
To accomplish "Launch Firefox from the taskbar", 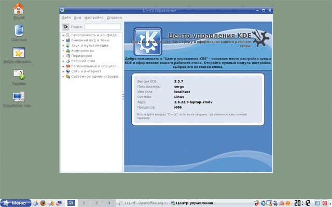I will coord(43,203).
